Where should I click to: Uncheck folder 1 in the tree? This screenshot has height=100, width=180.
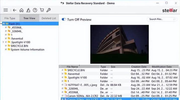[x=6, y=35]
